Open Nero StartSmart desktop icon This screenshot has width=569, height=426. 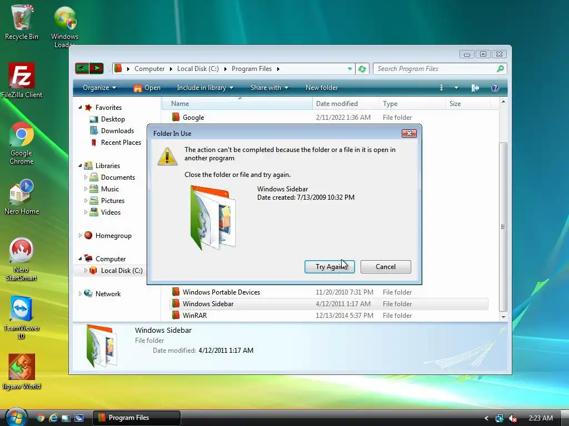(x=22, y=260)
